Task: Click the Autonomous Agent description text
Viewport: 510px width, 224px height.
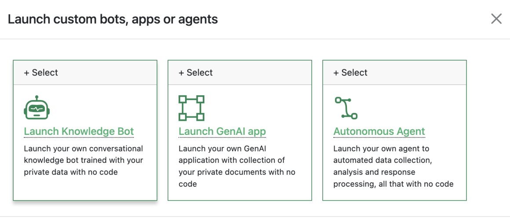Action: tap(393, 166)
